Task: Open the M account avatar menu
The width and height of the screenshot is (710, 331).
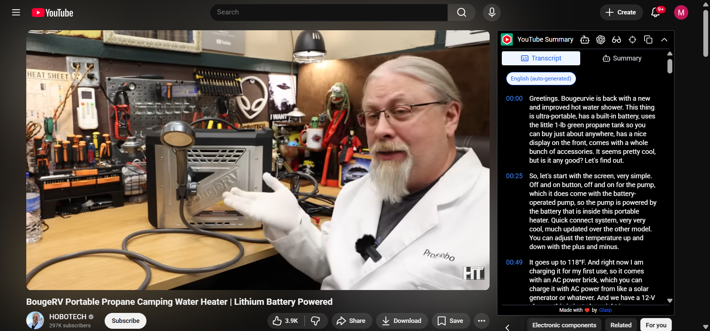Action: click(x=681, y=13)
